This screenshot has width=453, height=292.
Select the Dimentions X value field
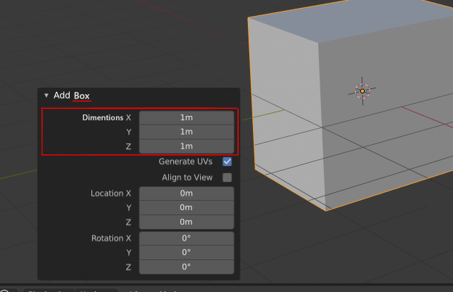[186, 117]
